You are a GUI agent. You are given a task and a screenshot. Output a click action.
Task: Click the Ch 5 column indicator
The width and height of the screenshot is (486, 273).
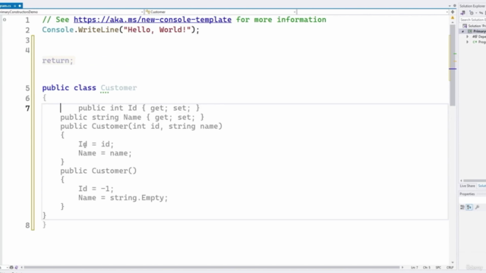(x=427, y=268)
